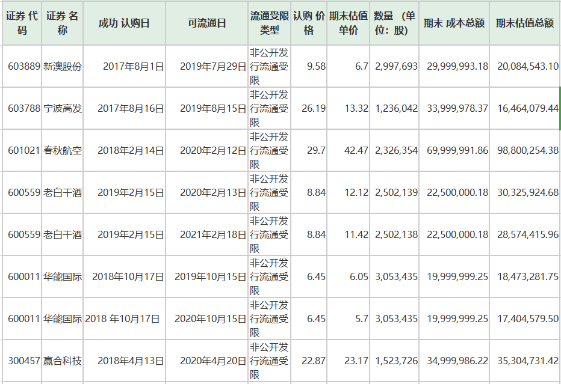Click cost total 29,999,993.18
The width and height of the screenshot is (561, 384).
click(x=457, y=67)
